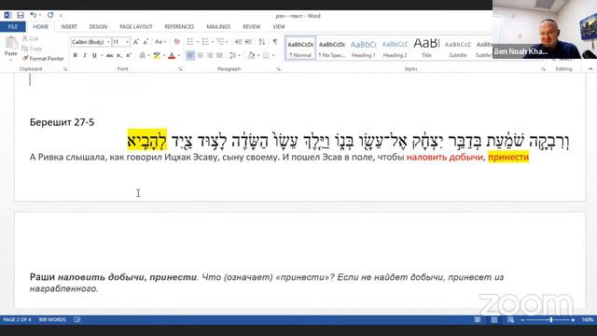
Task: Click the Numbering list icon
Action: (205, 42)
